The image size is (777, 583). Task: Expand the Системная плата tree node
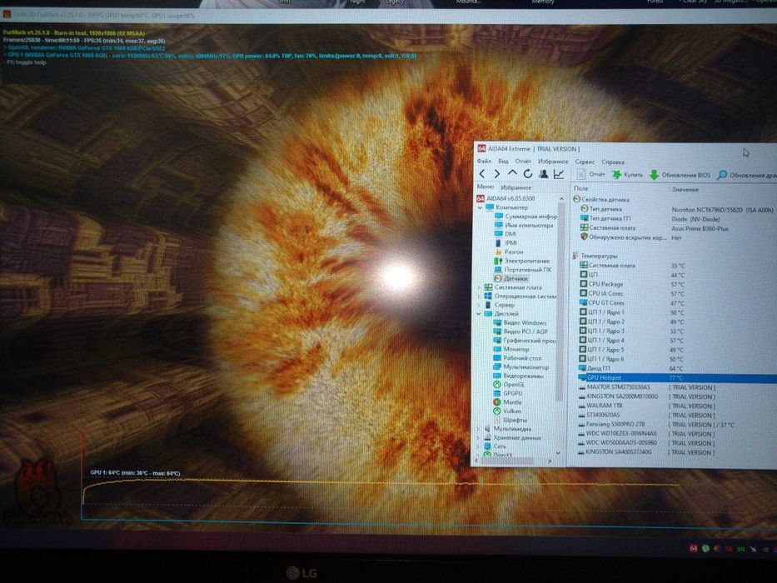479,287
